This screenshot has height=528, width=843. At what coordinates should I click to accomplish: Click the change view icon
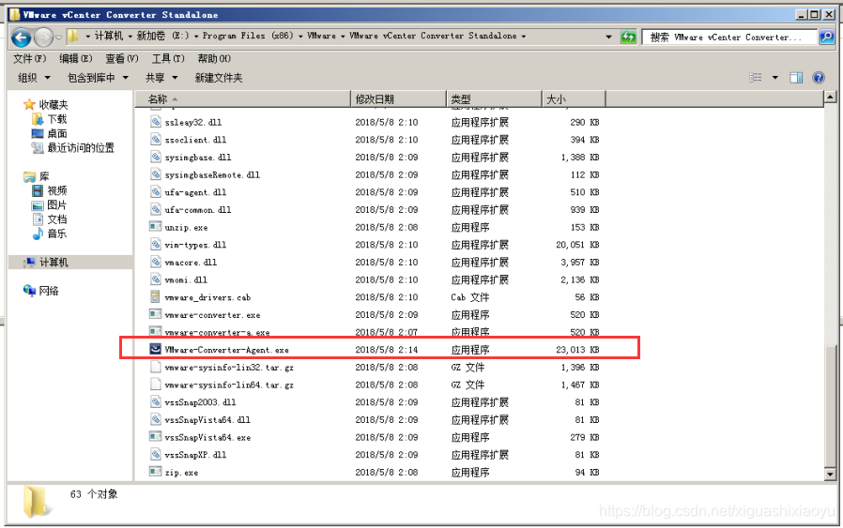coord(756,78)
